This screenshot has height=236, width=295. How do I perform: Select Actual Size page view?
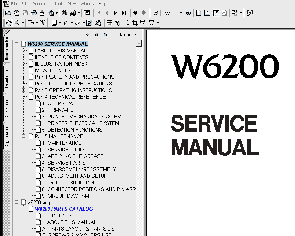point(199,13)
